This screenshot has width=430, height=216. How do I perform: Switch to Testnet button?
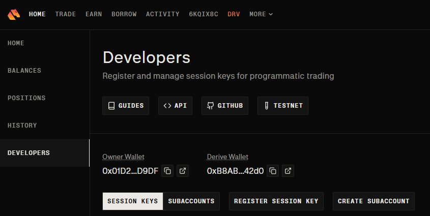[283, 106]
